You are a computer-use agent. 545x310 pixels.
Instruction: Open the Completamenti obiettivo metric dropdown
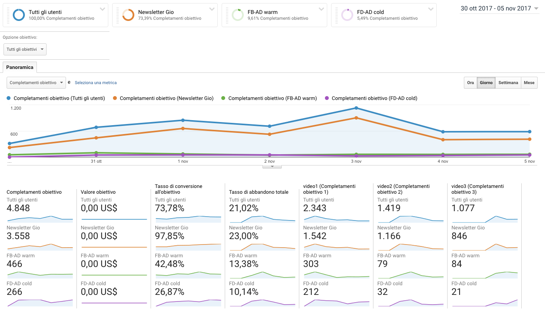[x=37, y=83]
